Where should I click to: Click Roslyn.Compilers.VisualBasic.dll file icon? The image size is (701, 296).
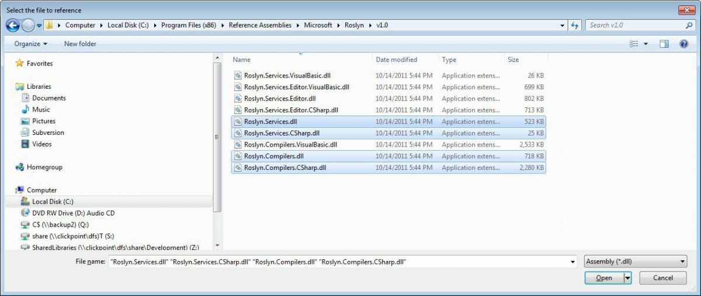238,144
